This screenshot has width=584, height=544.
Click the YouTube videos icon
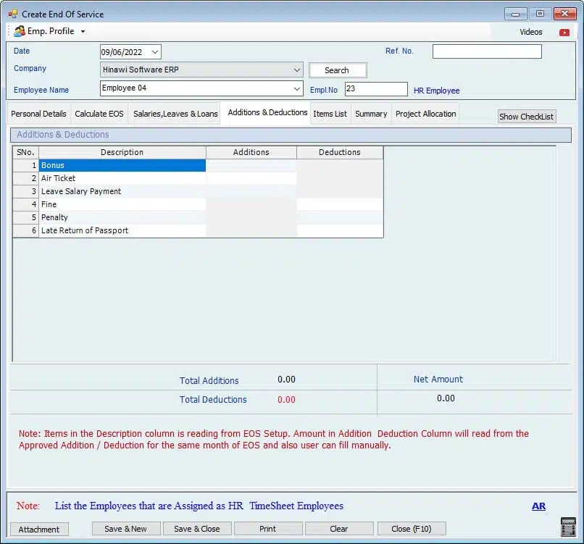[x=564, y=32]
